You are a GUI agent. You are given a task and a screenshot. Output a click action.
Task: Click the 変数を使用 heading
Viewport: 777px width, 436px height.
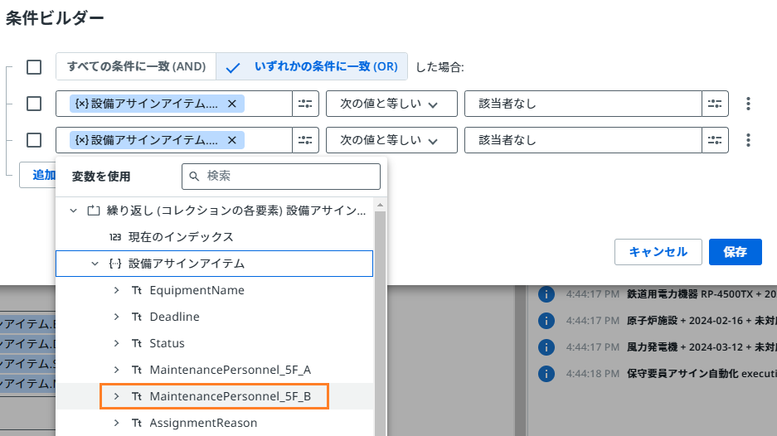101,177
